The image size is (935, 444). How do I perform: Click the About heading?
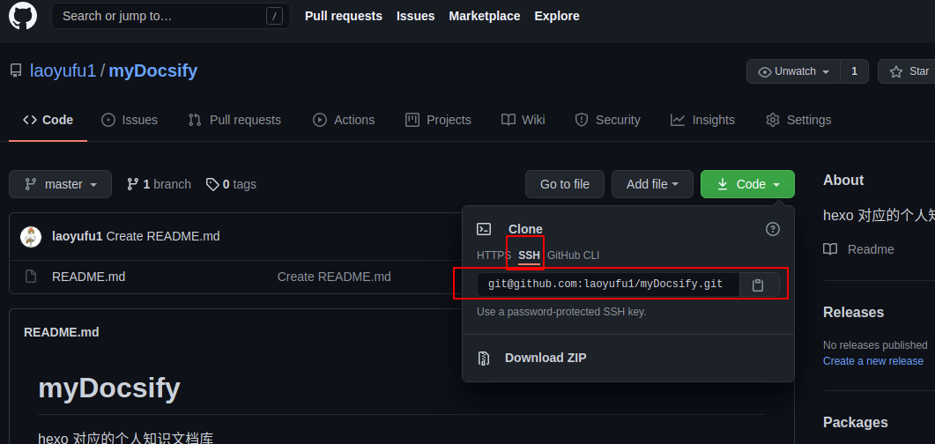click(843, 180)
